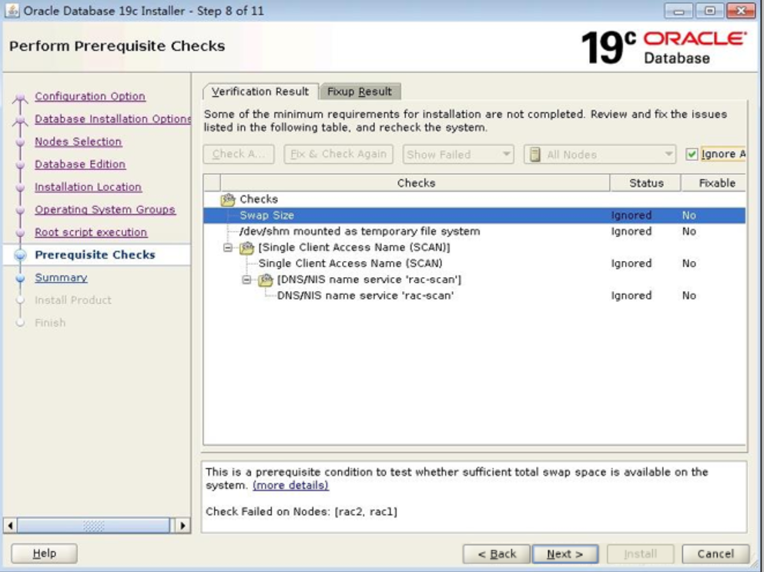Switch to the Fixup Result tab
Image resolution: width=764 pixels, height=572 pixels.
[360, 92]
